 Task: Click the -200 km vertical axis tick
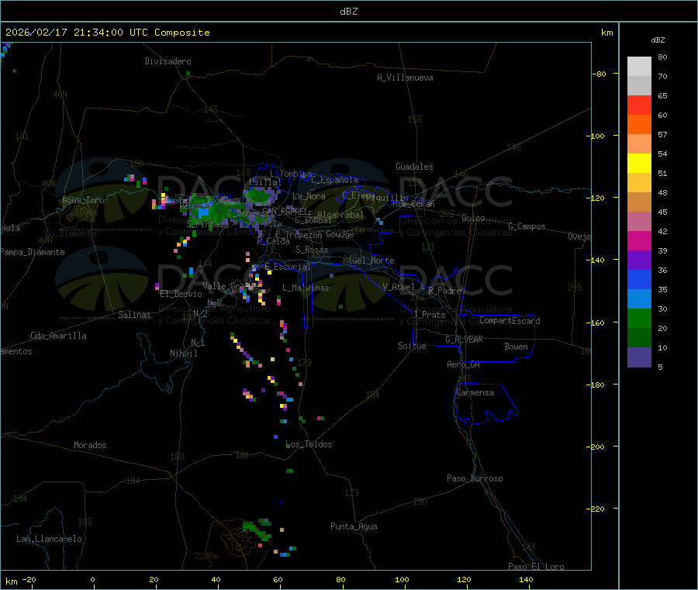click(597, 447)
